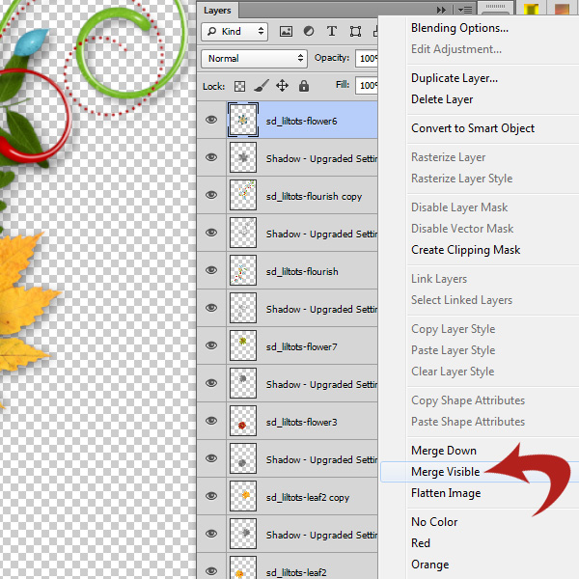The width and height of the screenshot is (579, 579).
Task: Select shadow layer below sd_liltots-flourish
Action: pyautogui.click(x=321, y=310)
